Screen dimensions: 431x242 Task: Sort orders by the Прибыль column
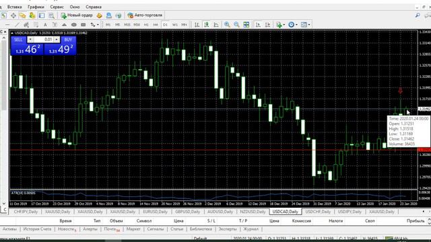[416, 220]
